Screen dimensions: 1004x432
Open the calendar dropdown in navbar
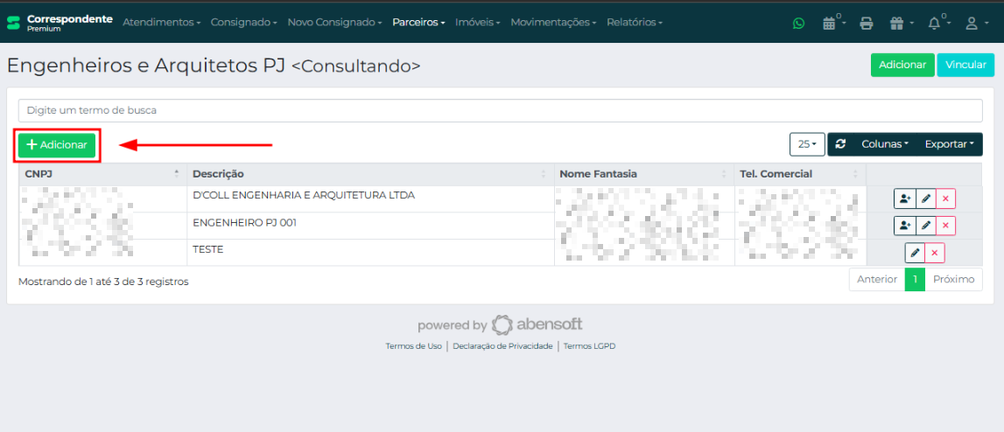(x=832, y=24)
